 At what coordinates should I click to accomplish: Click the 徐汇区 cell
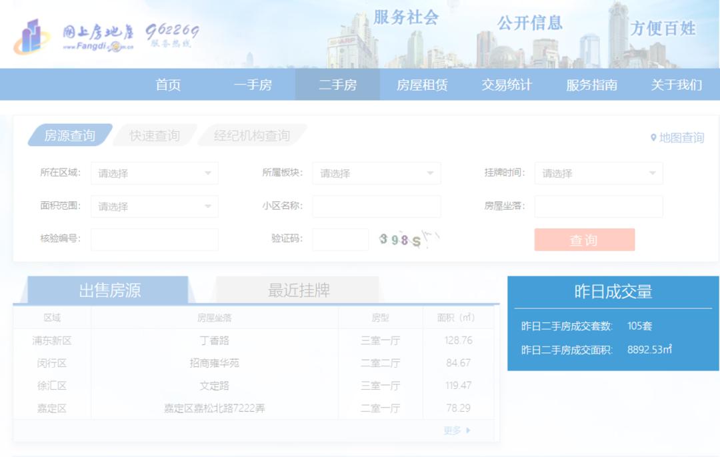(x=52, y=386)
